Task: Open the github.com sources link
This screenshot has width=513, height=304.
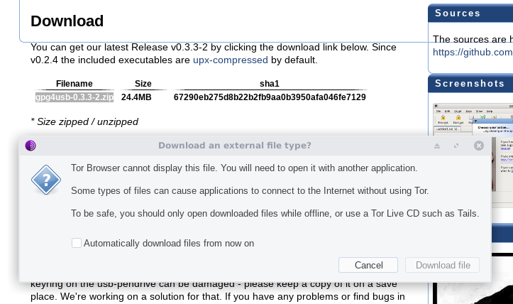Action: tap(473, 52)
